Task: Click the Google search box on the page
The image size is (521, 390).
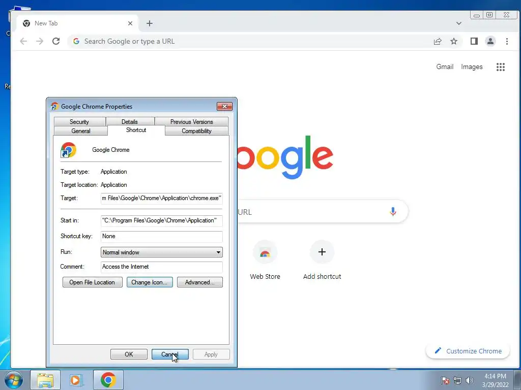Action: [x=322, y=212]
